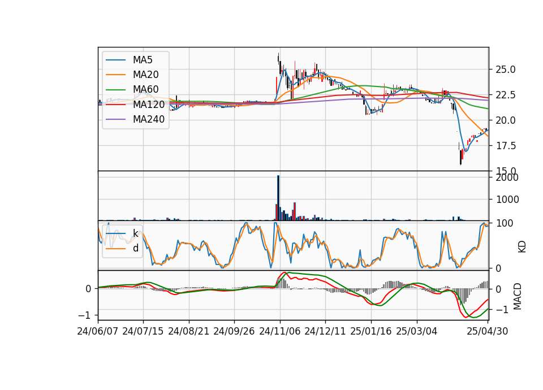
Task: Click the 24/07/15 date label
Action: pos(143,331)
